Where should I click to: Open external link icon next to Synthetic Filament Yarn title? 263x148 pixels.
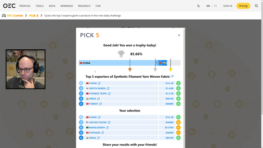click(x=172, y=76)
